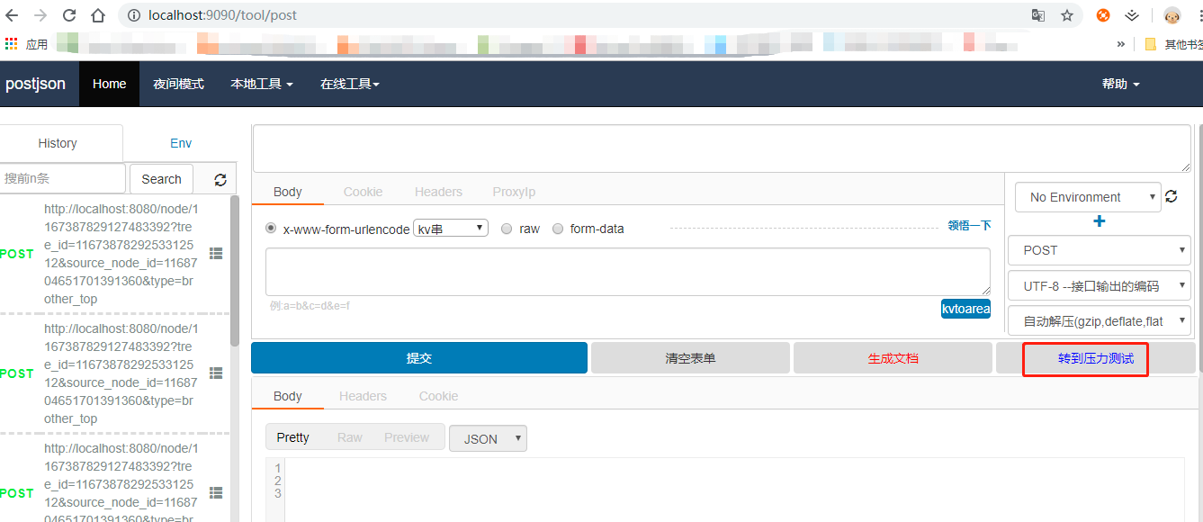Select the request Body tab
Image resolution: width=1203 pixels, height=522 pixels.
288,192
